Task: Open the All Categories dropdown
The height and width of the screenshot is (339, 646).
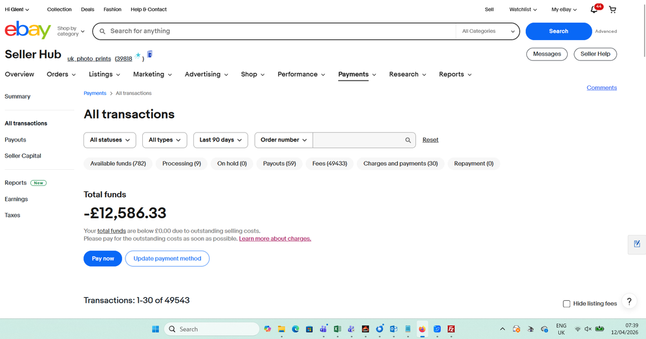Action: [x=488, y=31]
